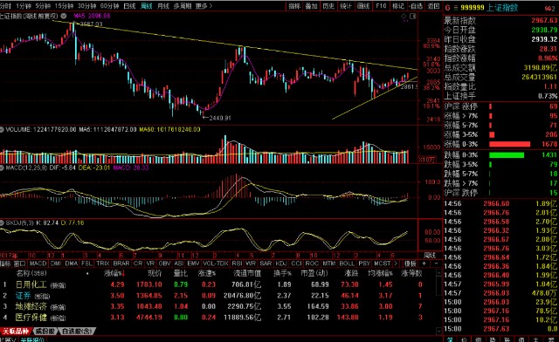Image resolution: width=559 pixels, height=342 pixels.
Task: Zoom in chart with the plus button
Action: [x=424, y=263]
